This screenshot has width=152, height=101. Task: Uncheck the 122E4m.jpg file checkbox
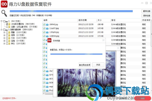coord(44,36)
